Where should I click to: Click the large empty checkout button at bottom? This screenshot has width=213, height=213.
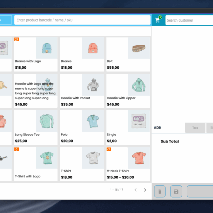pyautogui.click(x=200, y=191)
